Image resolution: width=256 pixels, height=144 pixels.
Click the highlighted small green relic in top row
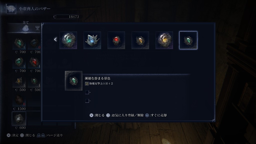pyautogui.click(x=188, y=40)
